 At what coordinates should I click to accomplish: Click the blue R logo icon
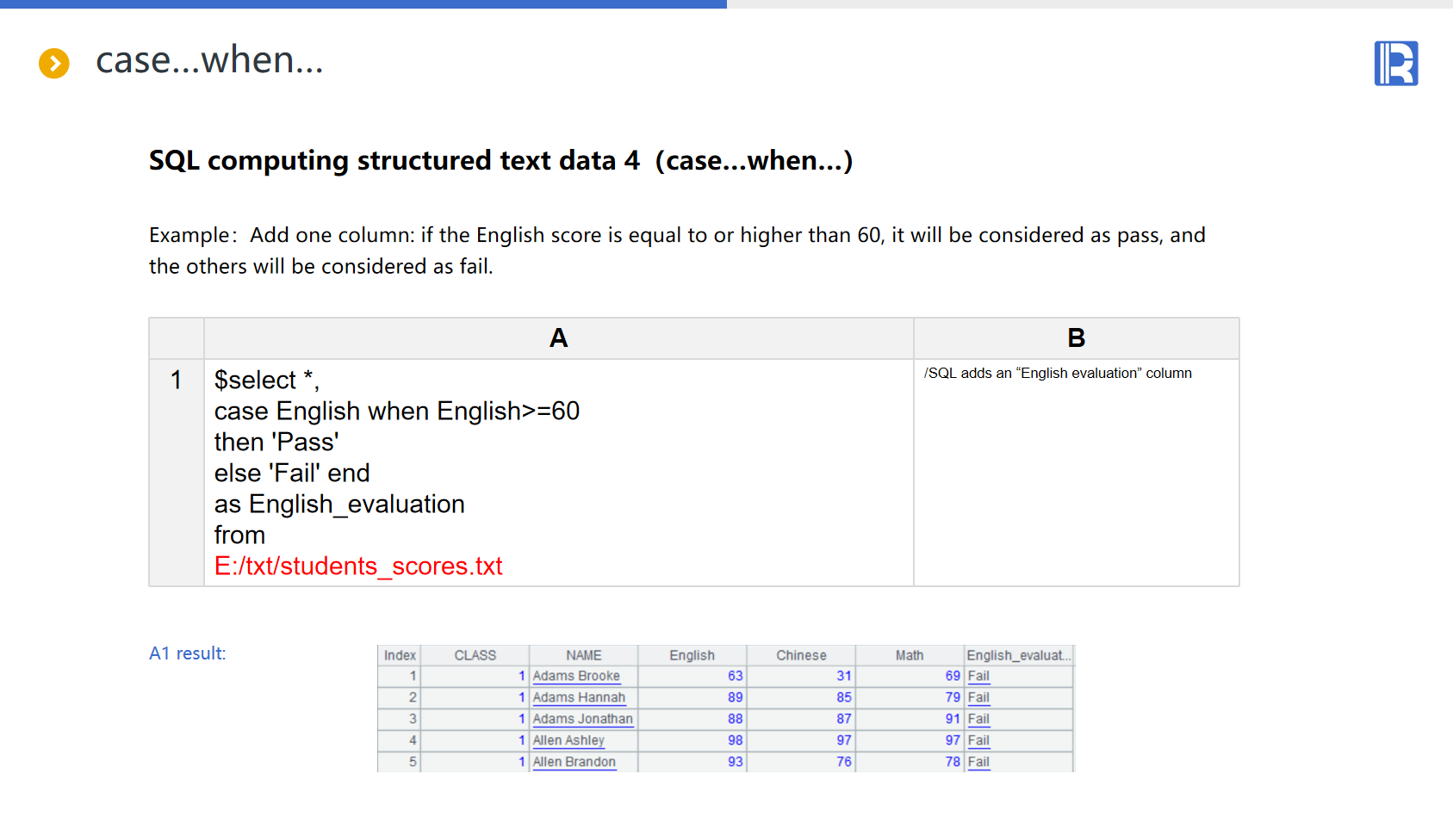click(x=1395, y=64)
